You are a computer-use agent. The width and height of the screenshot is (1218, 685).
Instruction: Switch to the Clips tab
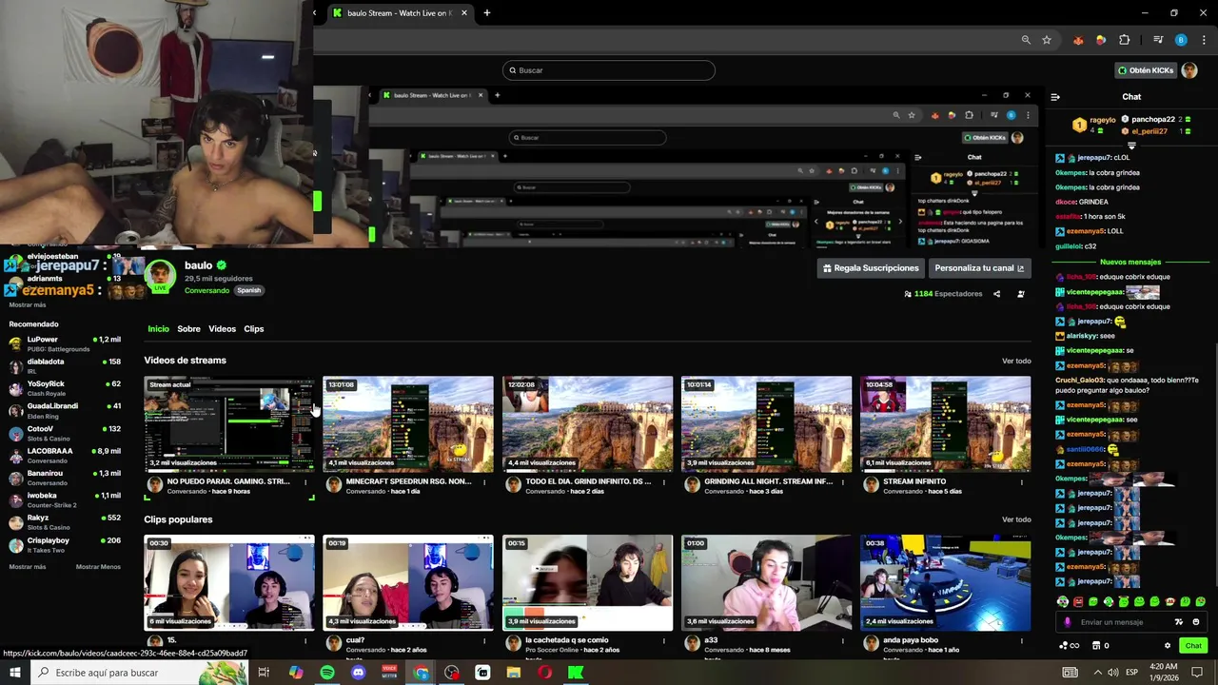pyautogui.click(x=254, y=329)
